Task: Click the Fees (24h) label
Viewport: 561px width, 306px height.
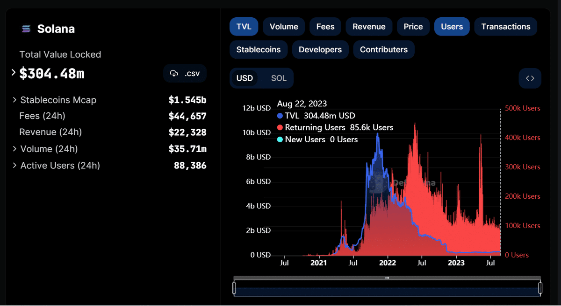Action: coord(42,116)
